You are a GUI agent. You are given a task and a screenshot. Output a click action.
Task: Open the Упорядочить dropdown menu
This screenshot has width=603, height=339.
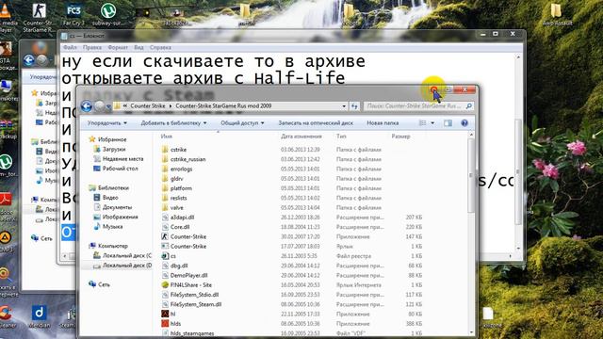tap(106, 123)
